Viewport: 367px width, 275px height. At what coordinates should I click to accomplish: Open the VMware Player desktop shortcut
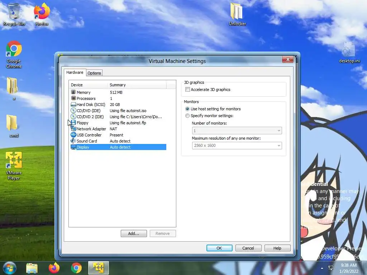point(14,166)
